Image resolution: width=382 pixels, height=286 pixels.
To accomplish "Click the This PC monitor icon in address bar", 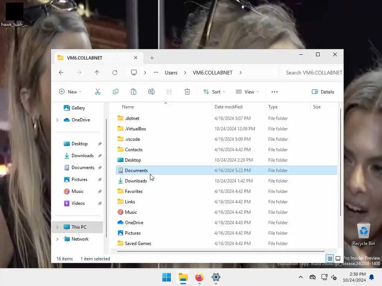I will (134, 73).
